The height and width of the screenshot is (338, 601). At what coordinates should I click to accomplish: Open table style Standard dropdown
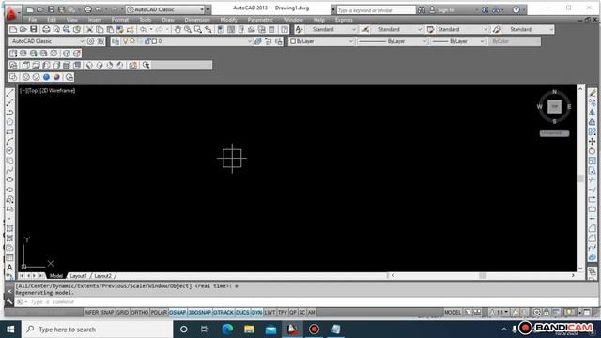(485, 29)
